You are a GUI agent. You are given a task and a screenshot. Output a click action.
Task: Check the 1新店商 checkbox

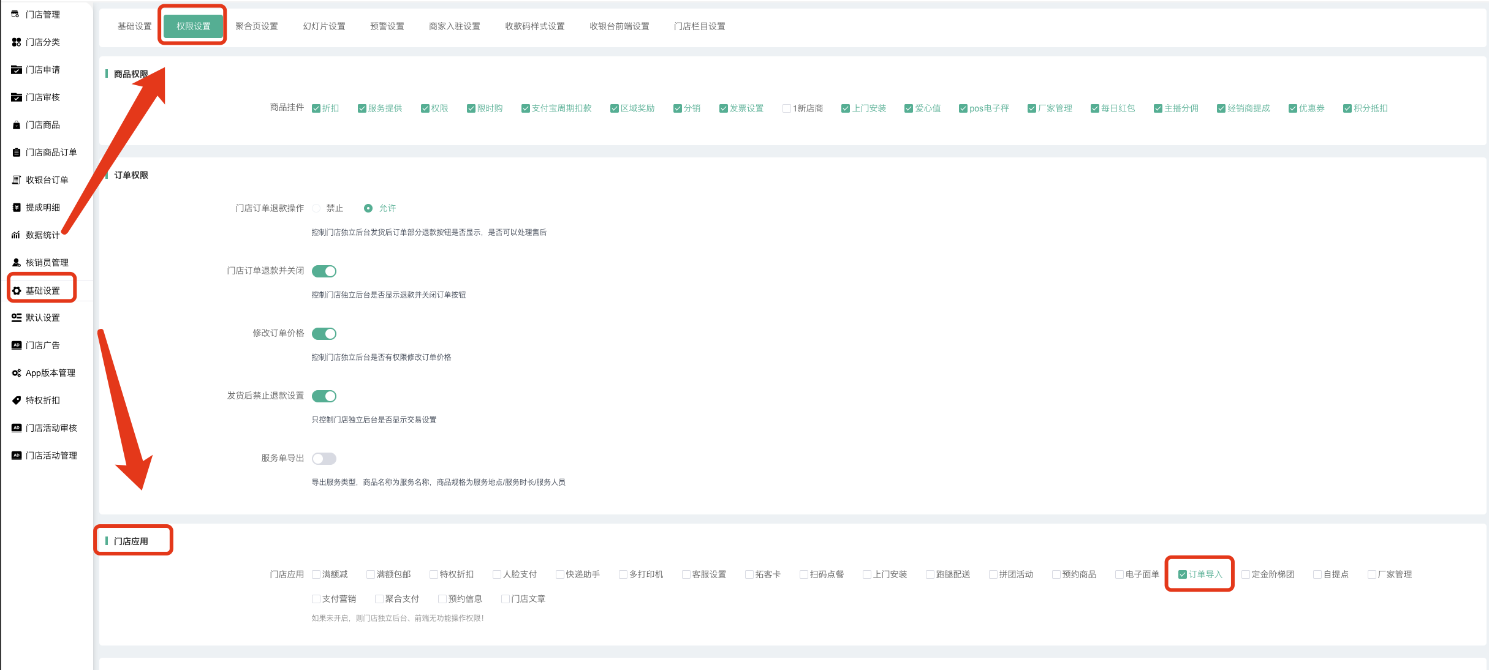pyautogui.click(x=786, y=108)
